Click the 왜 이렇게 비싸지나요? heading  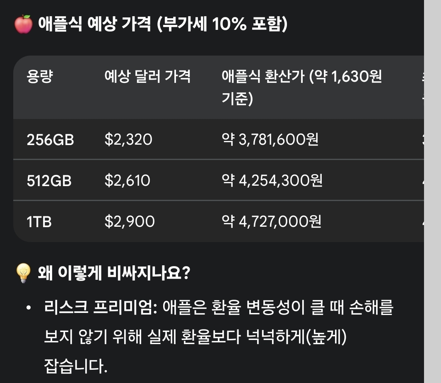click(x=113, y=274)
